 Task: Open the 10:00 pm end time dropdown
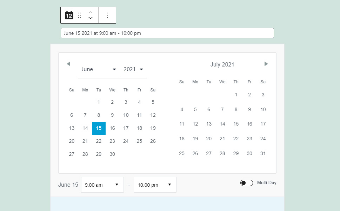tap(155, 185)
